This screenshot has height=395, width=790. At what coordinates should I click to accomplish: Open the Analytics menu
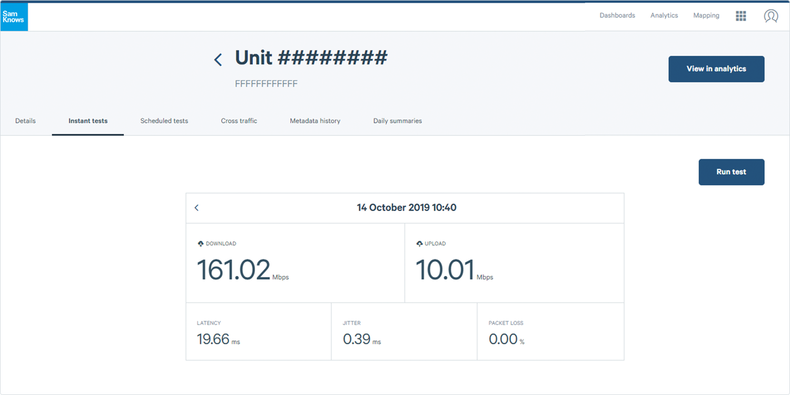point(664,16)
